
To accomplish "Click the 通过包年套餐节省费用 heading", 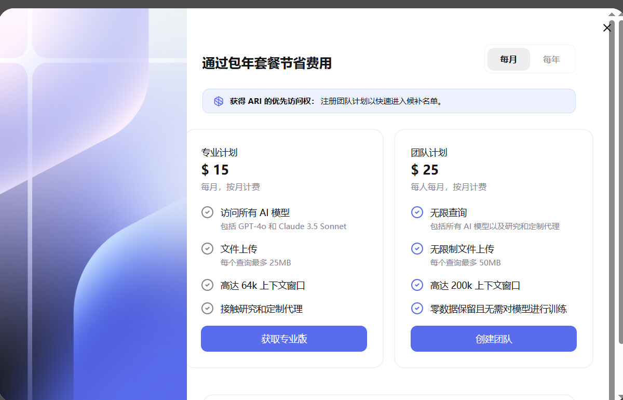I will [267, 63].
